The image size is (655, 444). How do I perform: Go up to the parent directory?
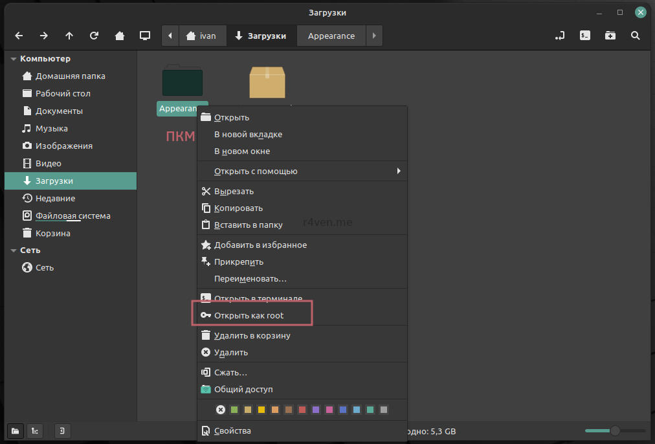[69, 36]
